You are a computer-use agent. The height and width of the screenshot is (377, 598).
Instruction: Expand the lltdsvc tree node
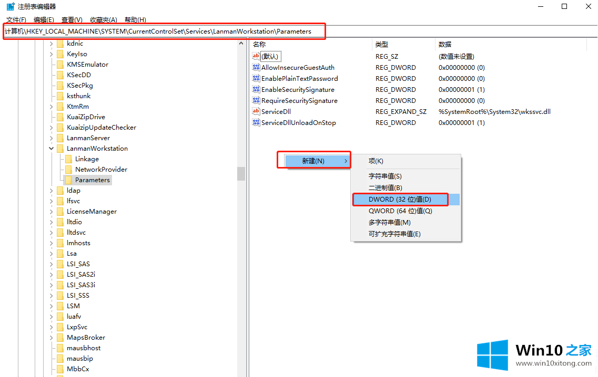coord(51,232)
